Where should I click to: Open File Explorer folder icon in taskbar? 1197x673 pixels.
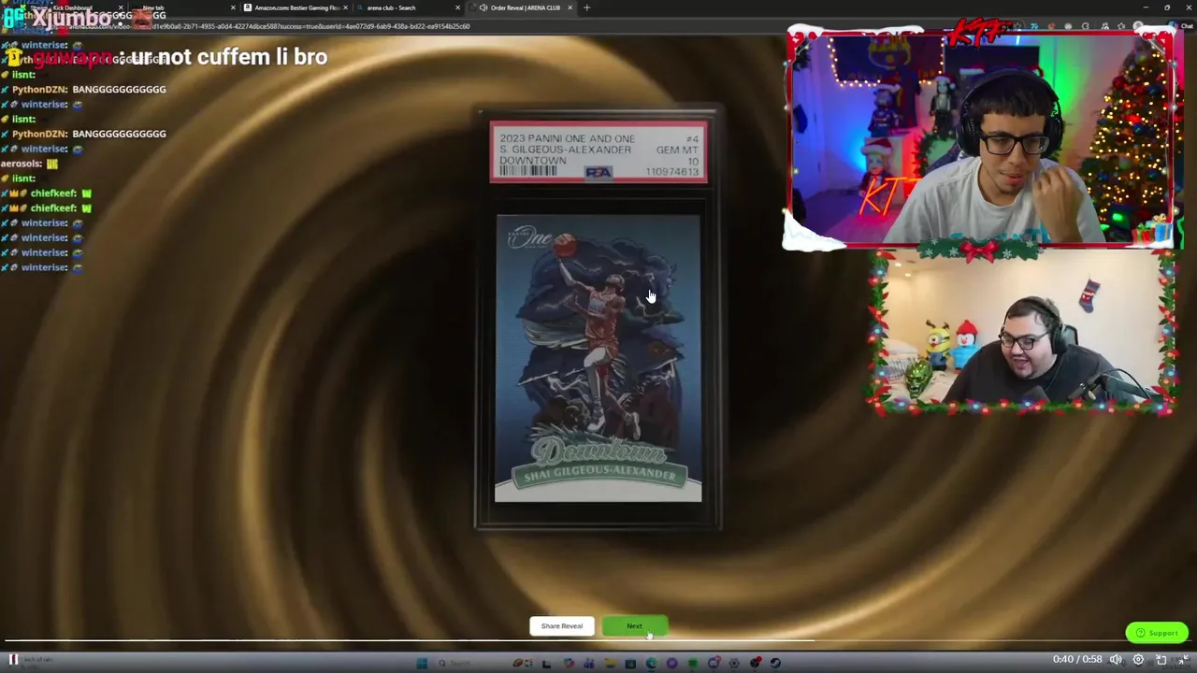tap(611, 663)
